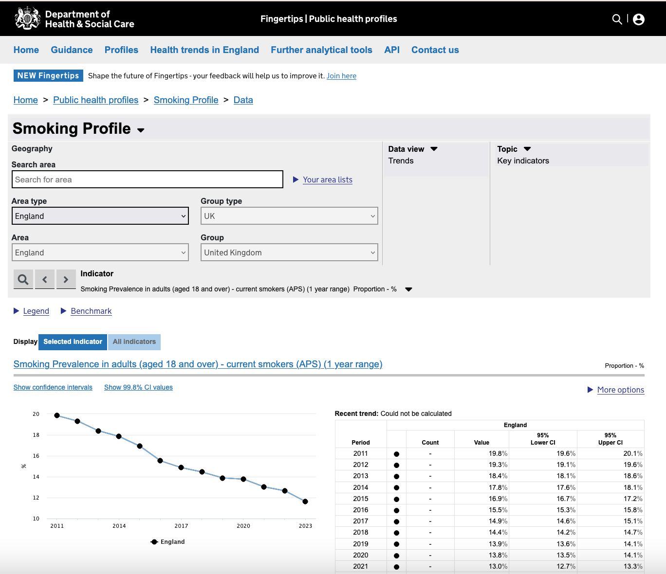Navigate to the Profiles menu item
This screenshot has width=666, height=574.
point(121,50)
